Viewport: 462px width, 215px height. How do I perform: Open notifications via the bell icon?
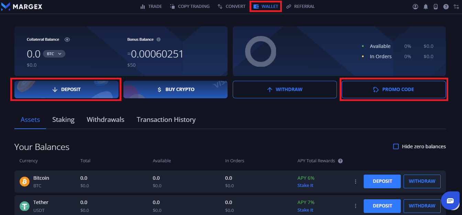point(426,6)
